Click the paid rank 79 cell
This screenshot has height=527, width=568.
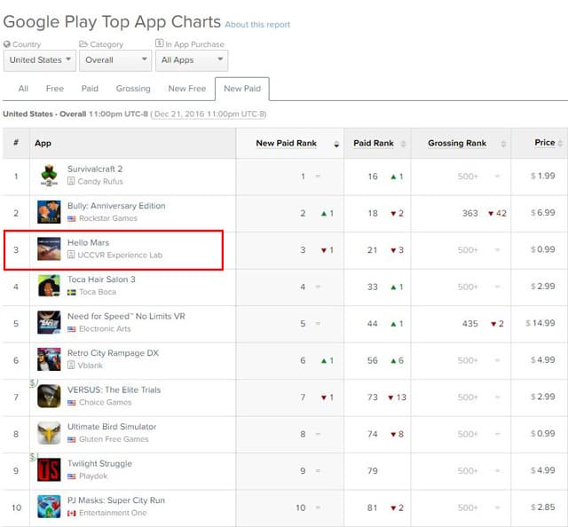(373, 471)
